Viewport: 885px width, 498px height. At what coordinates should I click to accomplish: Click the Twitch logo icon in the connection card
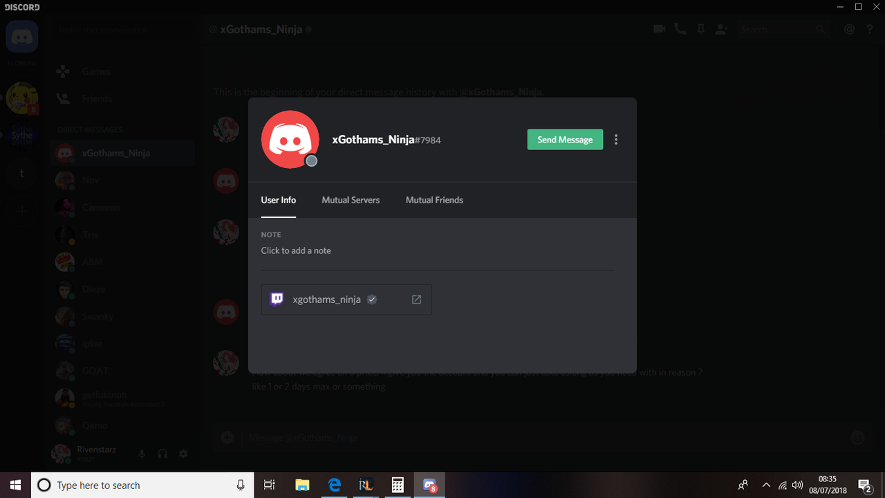tap(277, 299)
